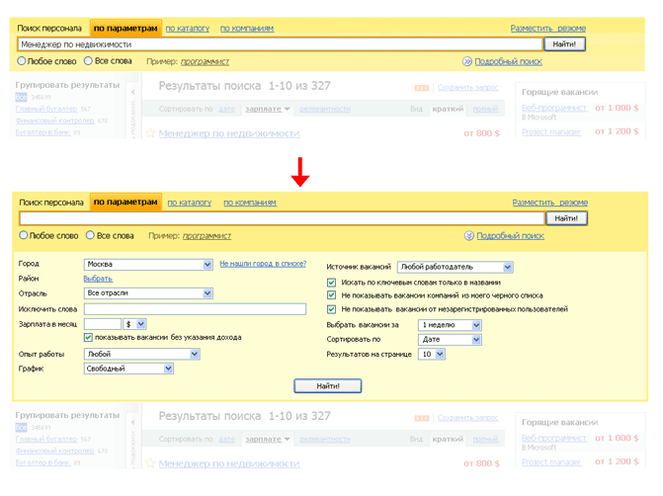
Task: Toggle Не показывать вакансии от незарегистрированных пользователей
Action: click(x=332, y=309)
